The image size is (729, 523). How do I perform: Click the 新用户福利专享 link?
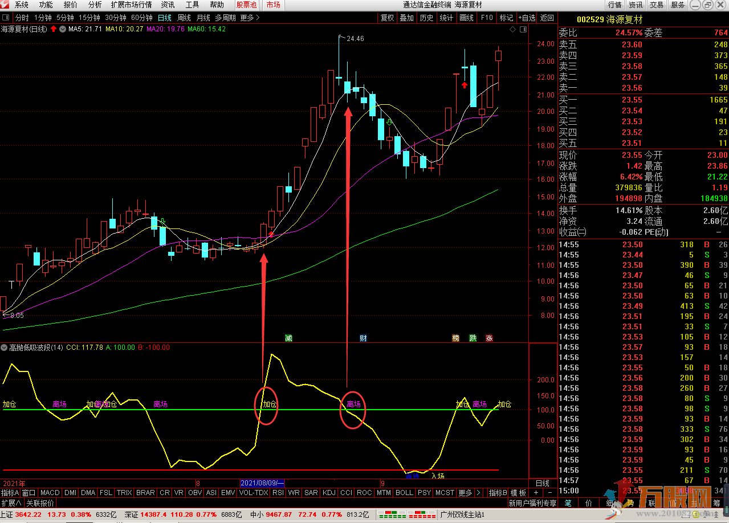pos(532,503)
